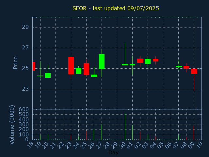The width and height of the screenshot is (209, 157).
Task: Click the red volume bar for day 25
Action: 86,135
